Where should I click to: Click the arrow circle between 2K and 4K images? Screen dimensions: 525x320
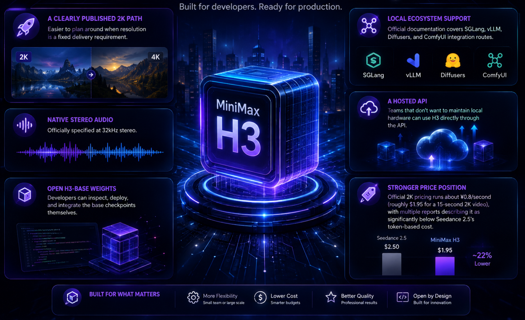pyautogui.click(x=91, y=75)
